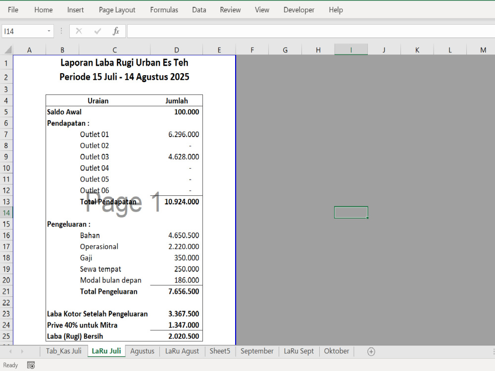Screen dimensions: 495x371
Task: Select row 14 header
Action: coord(6,213)
